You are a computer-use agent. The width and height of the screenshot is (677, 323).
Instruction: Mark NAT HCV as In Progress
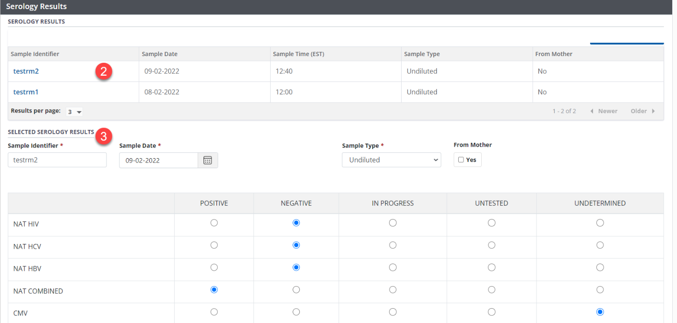coord(392,245)
